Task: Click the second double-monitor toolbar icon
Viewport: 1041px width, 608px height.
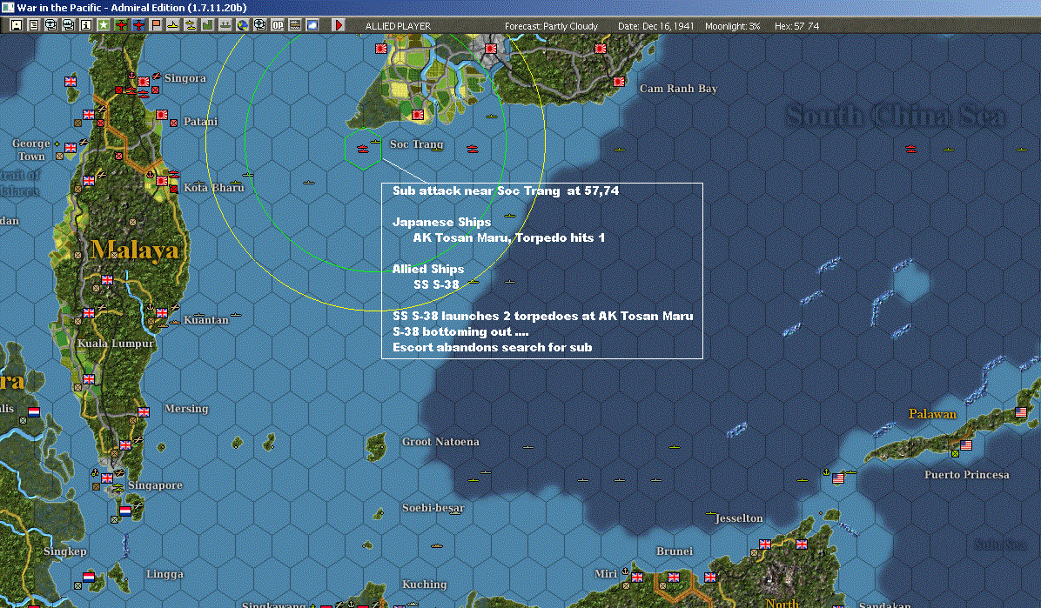Action: (69, 25)
